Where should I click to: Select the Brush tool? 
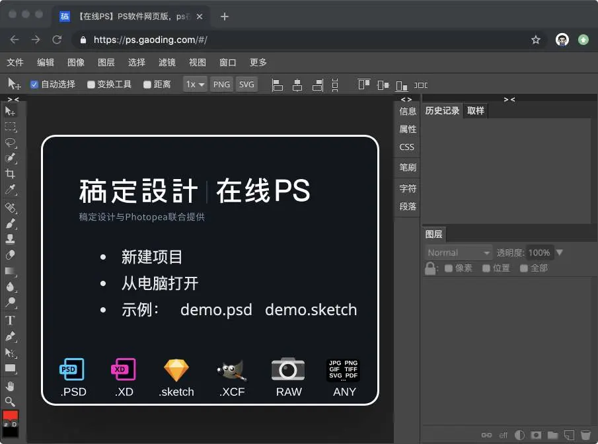pos(11,223)
